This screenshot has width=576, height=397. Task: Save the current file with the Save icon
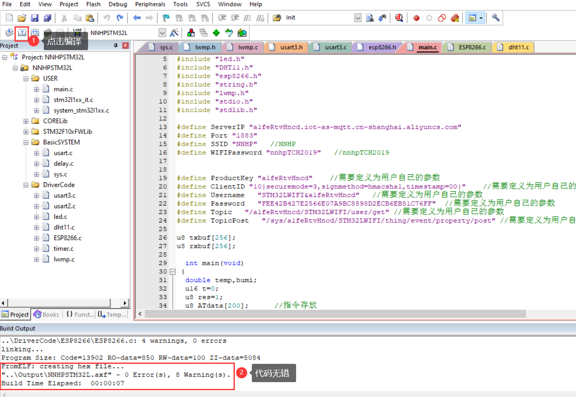click(35, 18)
